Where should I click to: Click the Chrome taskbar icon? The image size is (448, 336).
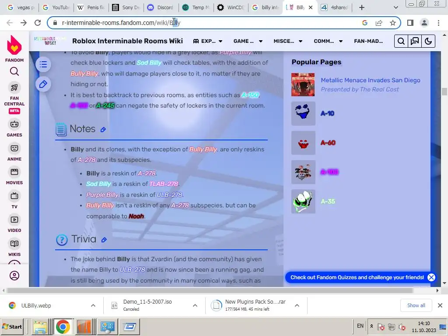63,326
